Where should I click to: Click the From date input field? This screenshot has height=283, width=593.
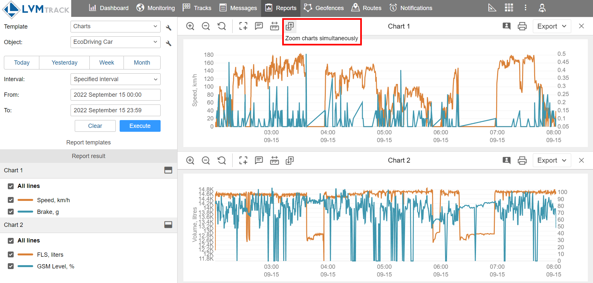click(x=115, y=95)
